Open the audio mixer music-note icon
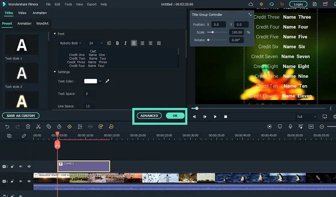336x197 pixels. pos(301,127)
